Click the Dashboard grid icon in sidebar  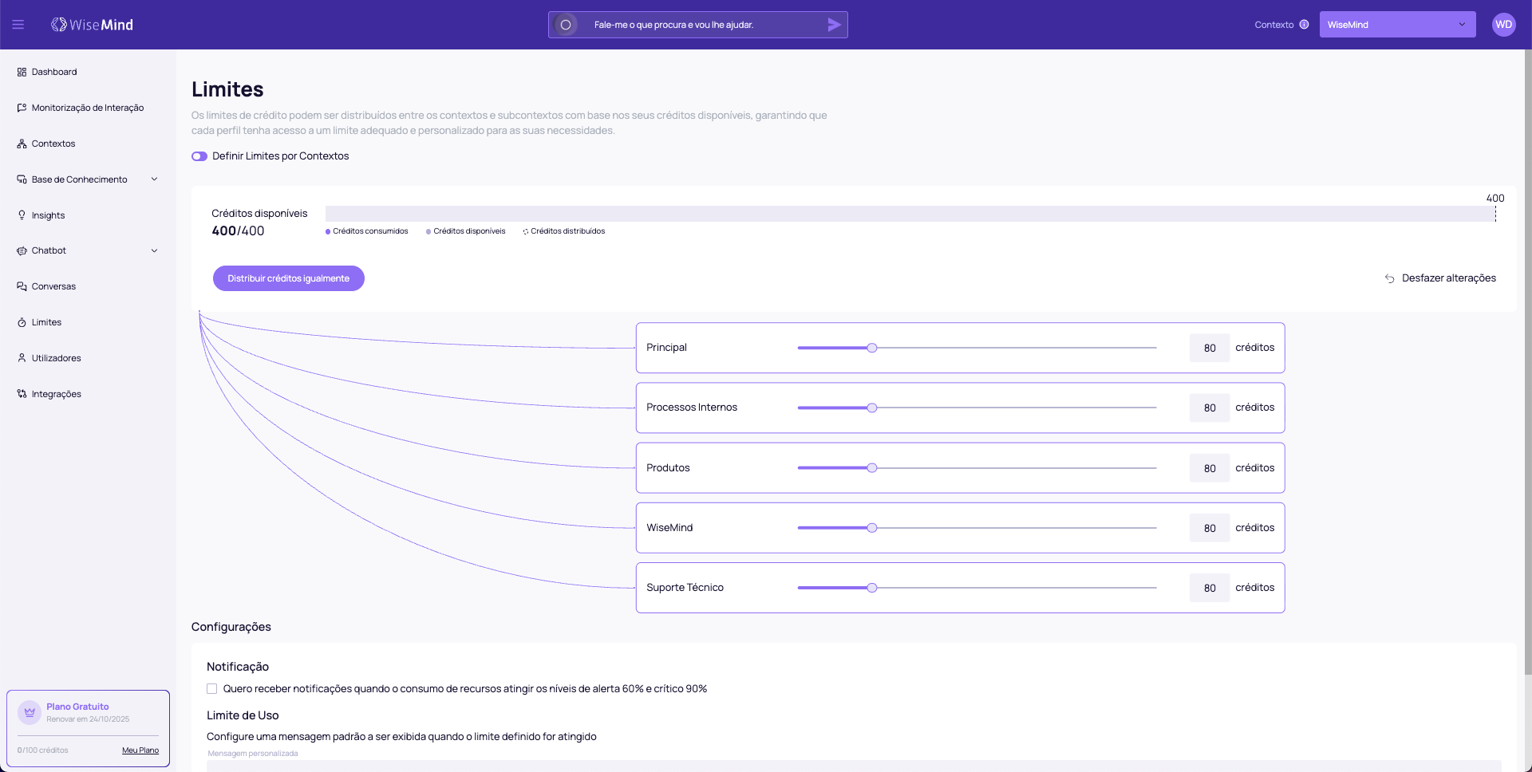tap(22, 72)
